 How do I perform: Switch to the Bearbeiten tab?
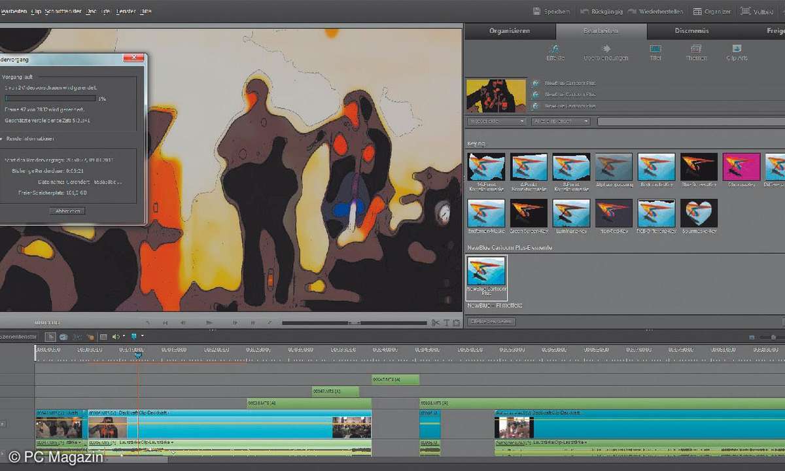click(601, 31)
